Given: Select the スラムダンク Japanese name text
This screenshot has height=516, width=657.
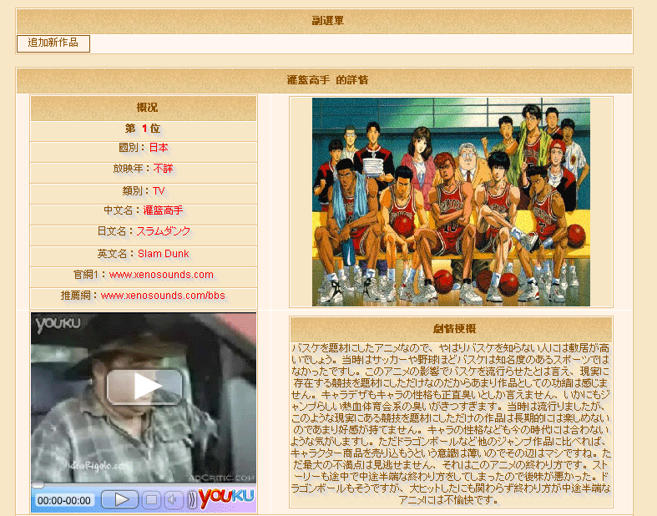Looking at the screenshot, I should click(x=164, y=231).
